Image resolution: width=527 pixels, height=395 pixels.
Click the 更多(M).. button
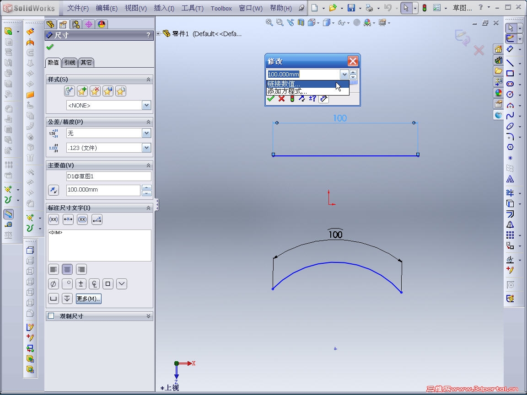coord(88,299)
